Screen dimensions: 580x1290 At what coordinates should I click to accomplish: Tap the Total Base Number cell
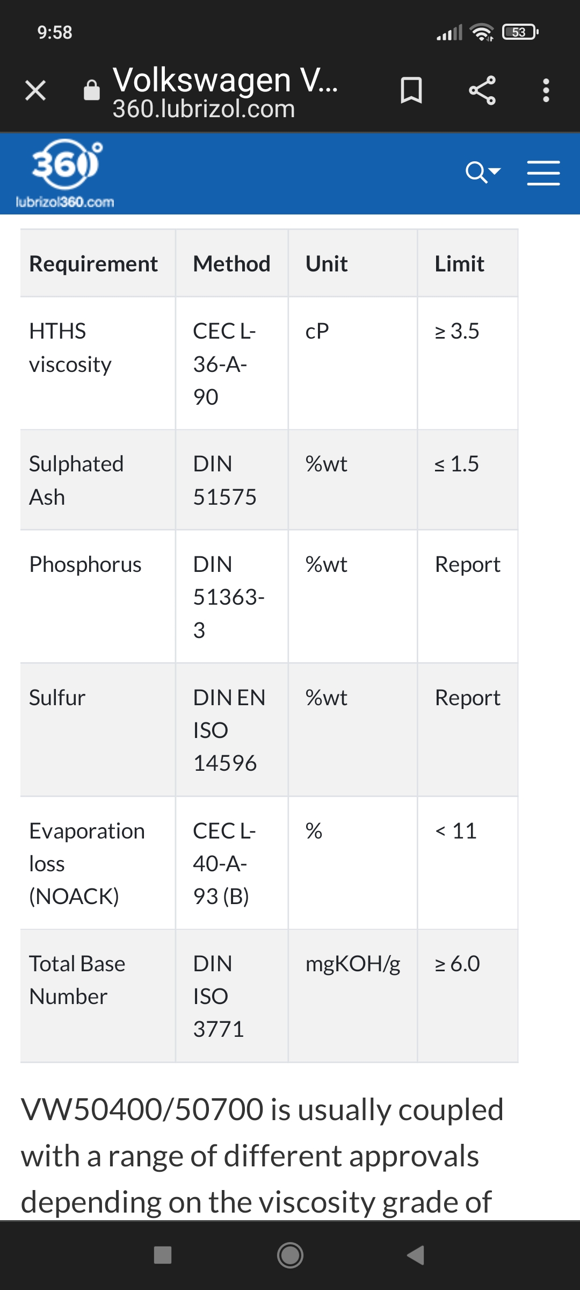tap(77, 980)
